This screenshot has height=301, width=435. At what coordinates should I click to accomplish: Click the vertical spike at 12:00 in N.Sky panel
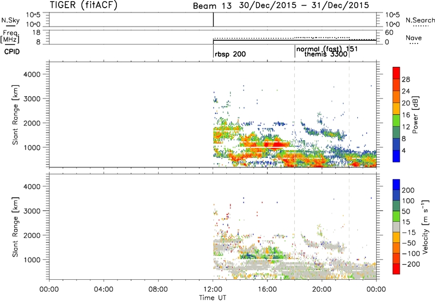[x=213, y=20]
